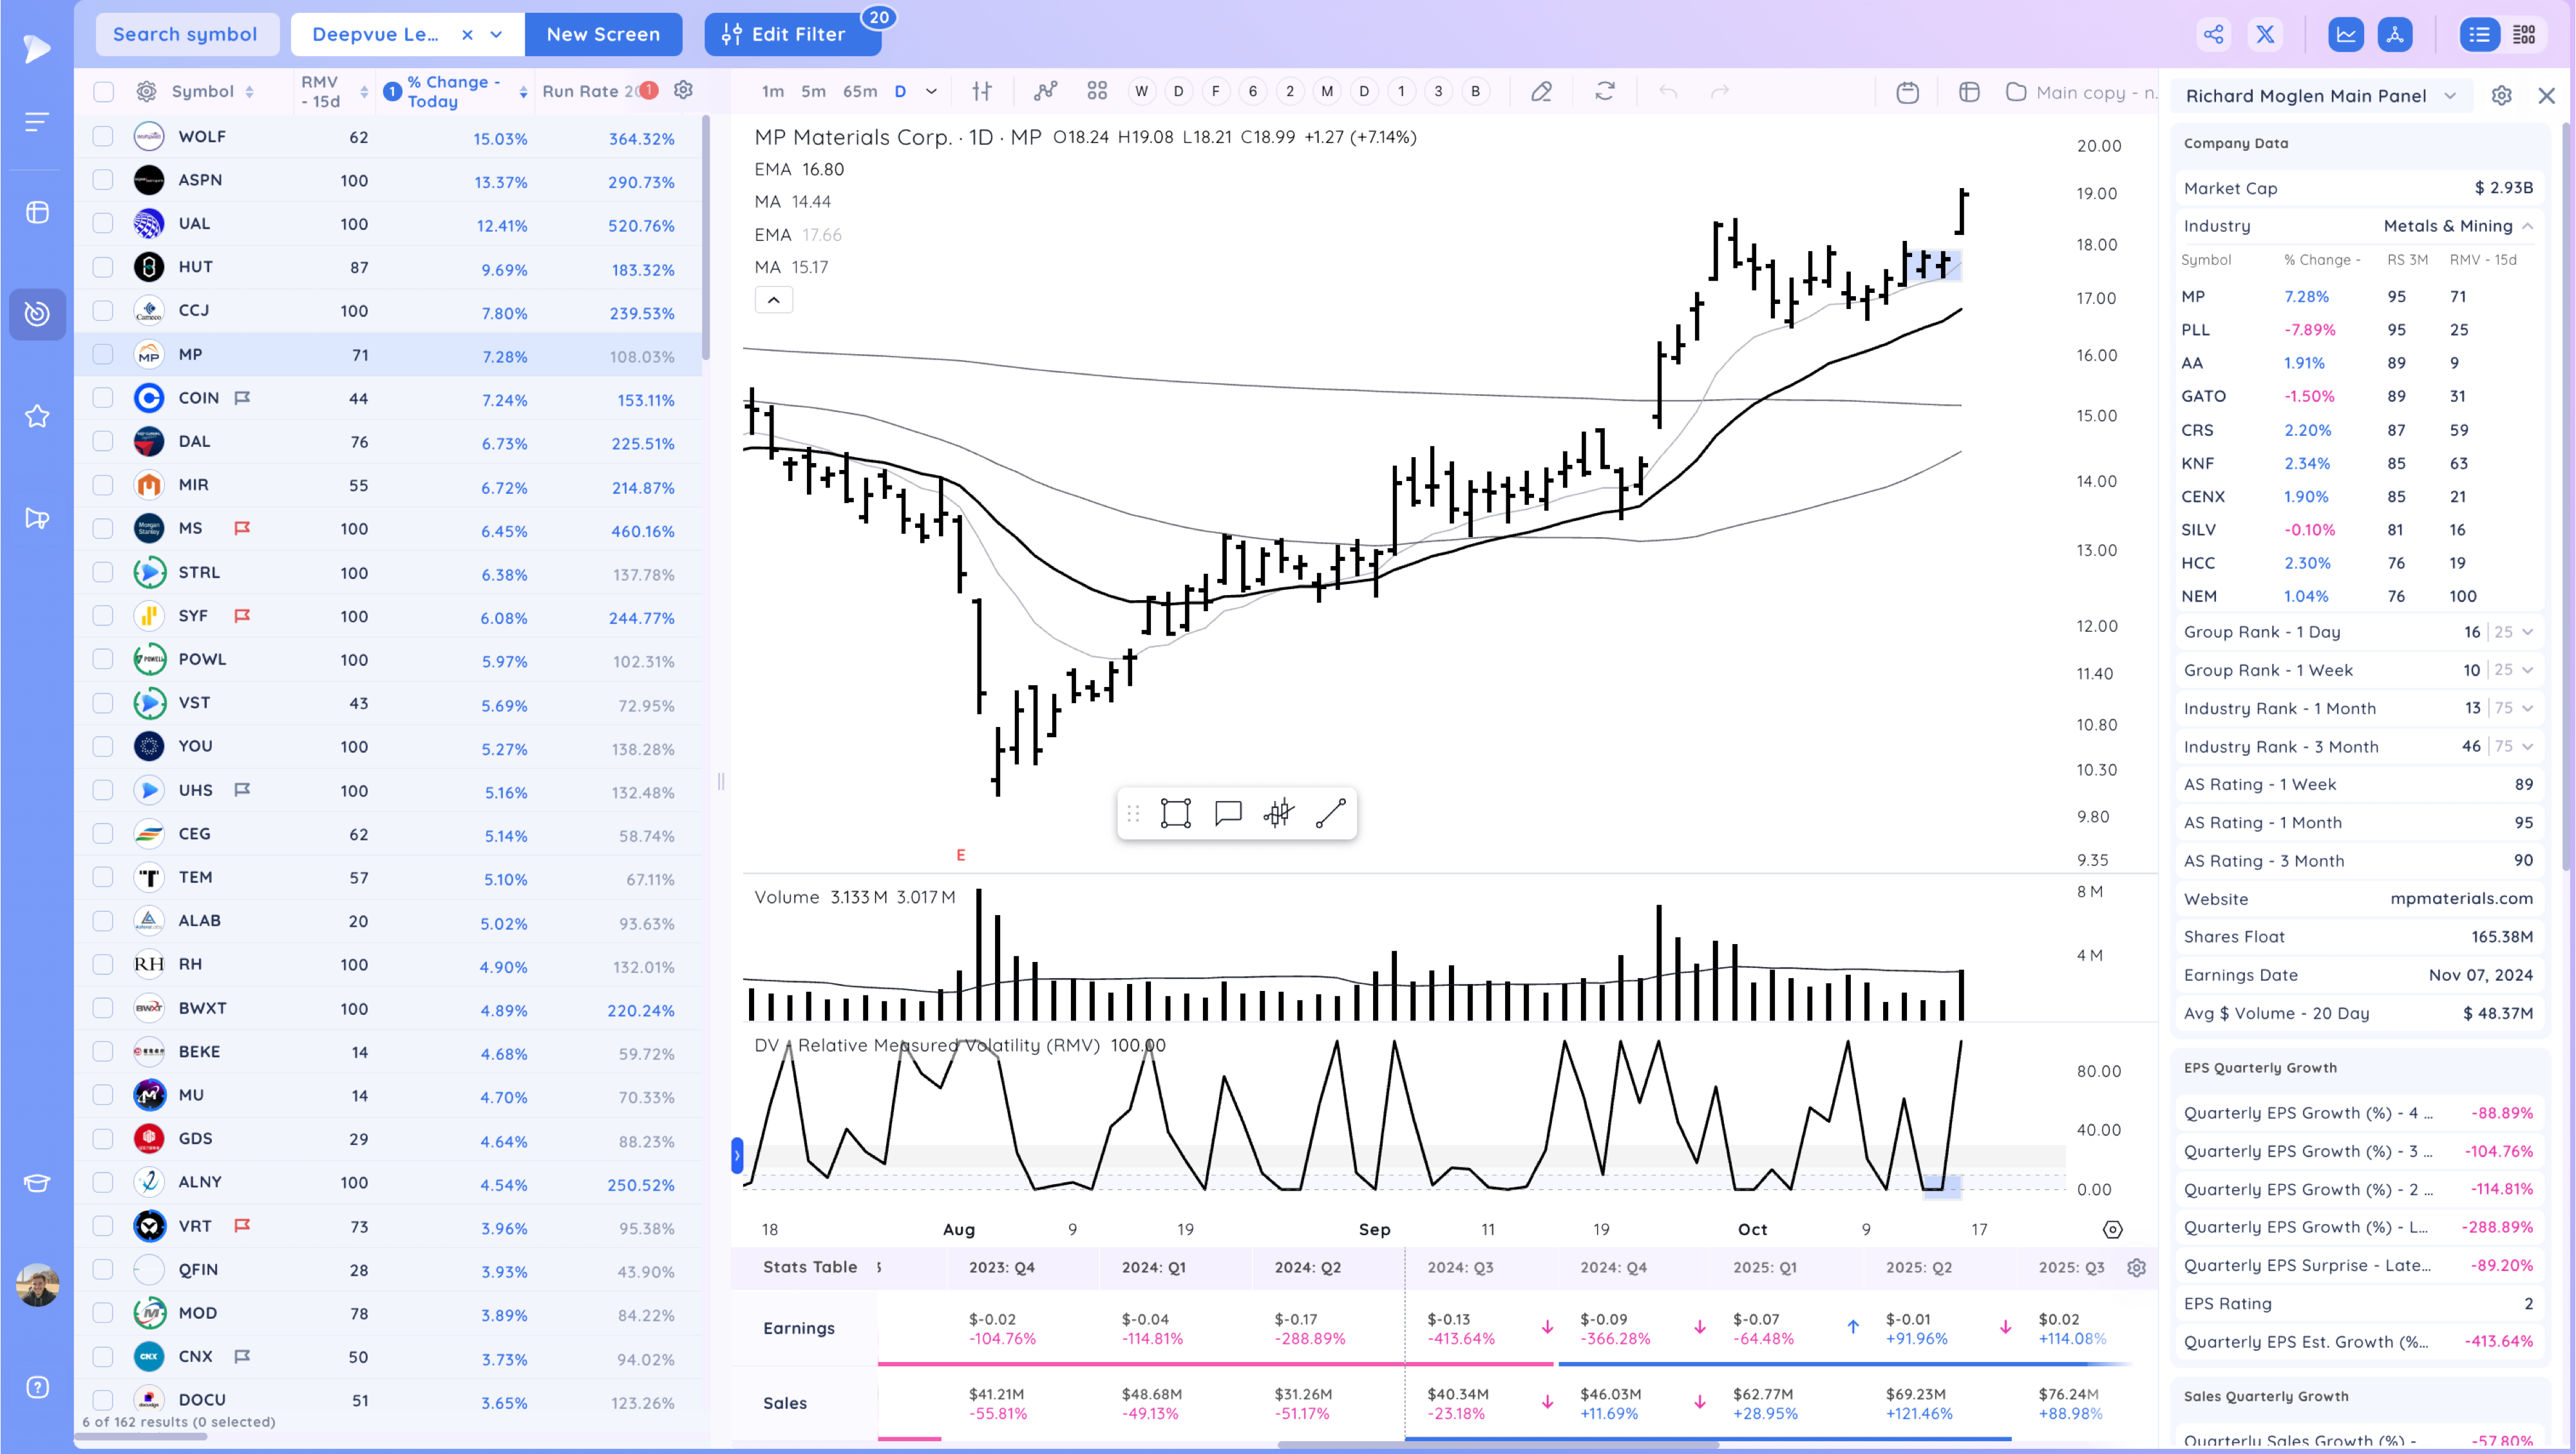Click the share icon in top bar
This screenshot has height=1454, width=2576.
tap(2214, 34)
